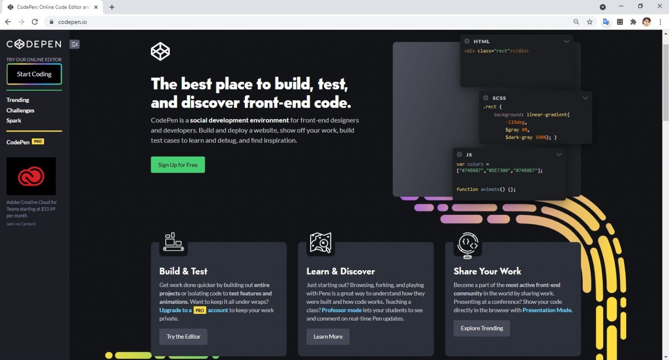
Task: Bookmark this page with the star icon
Action: click(x=590, y=22)
